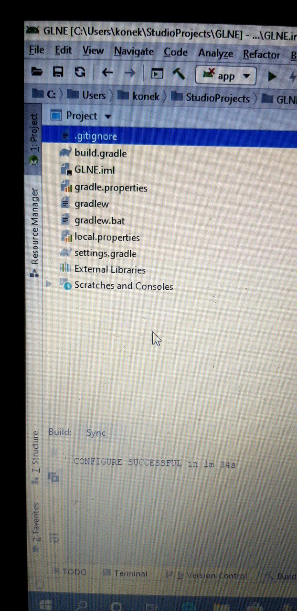This screenshot has width=297, height=611.
Task: Click the AVD device manager icon
Action: click(157, 74)
